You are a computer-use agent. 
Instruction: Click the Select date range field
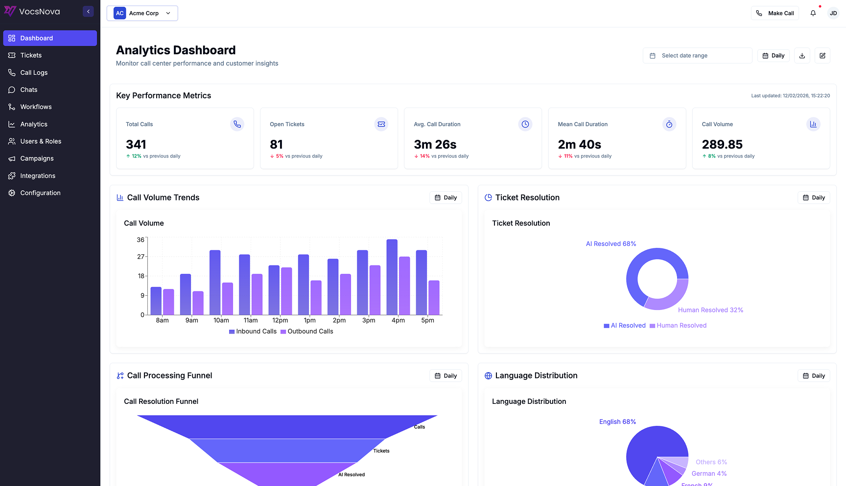tap(697, 55)
